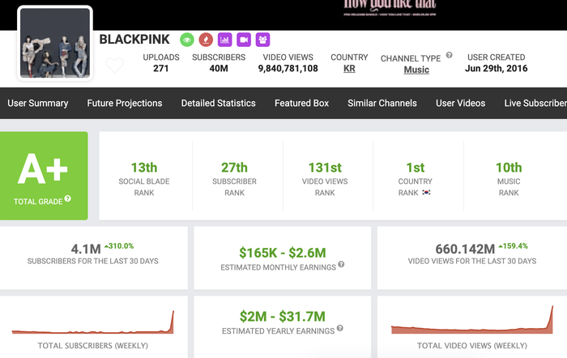Click help icon beside Estimated Monthly Earnings
567x358 pixels.
(x=341, y=265)
